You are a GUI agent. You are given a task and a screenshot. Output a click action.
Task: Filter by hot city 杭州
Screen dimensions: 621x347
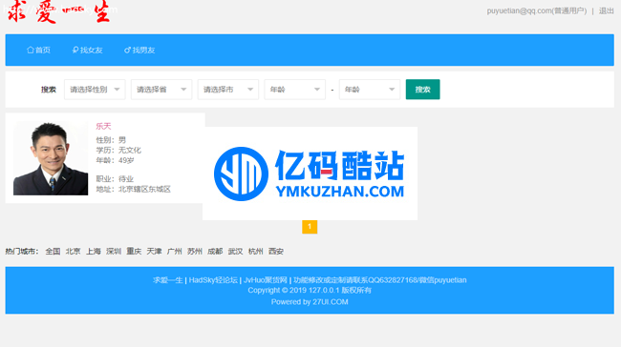coord(255,252)
